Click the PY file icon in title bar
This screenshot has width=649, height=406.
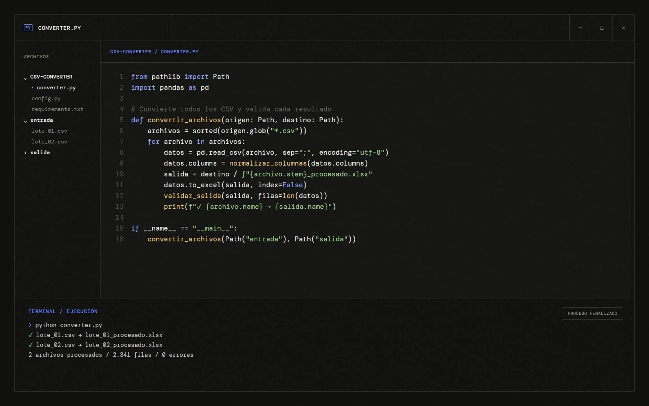tap(28, 28)
